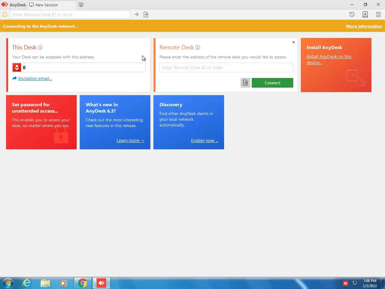Click What's new in AnyDesk 6.3 heading
385x289 pixels.
102,108
